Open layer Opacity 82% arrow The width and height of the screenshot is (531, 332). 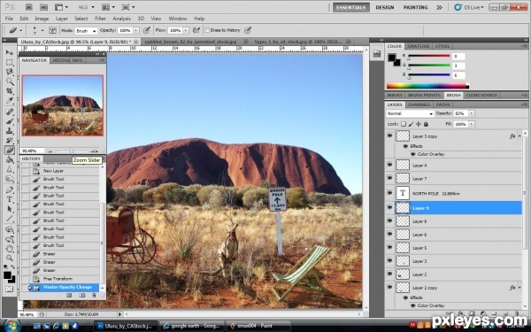(472, 113)
